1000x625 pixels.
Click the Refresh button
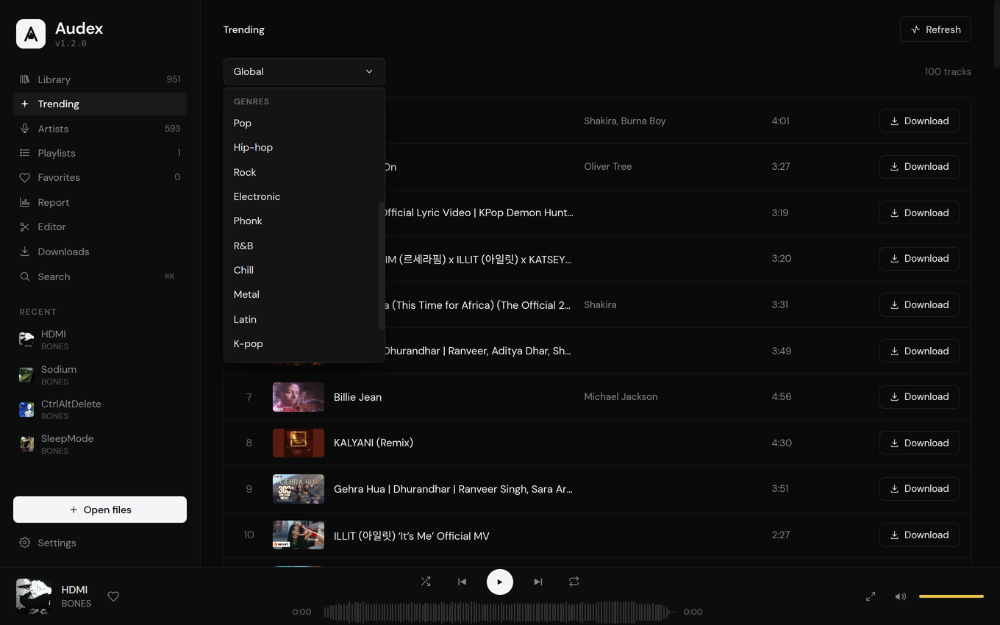935,29
